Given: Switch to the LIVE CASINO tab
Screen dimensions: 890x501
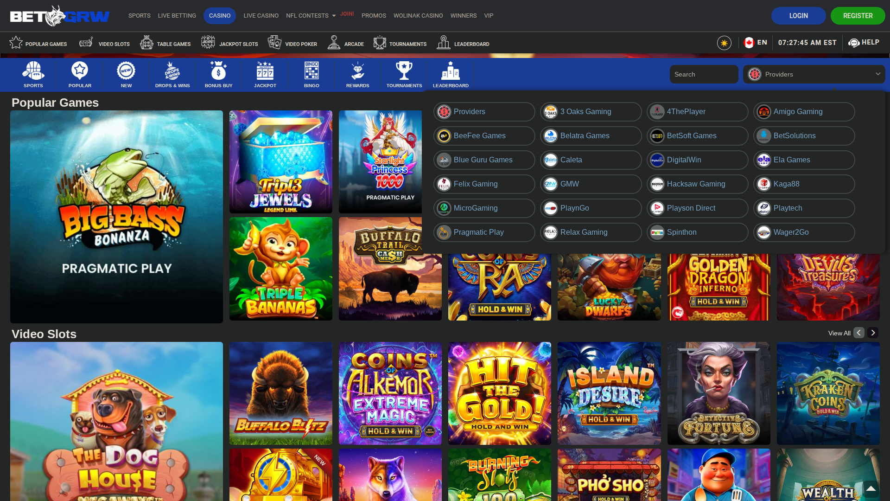Looking at the screenshot, I should coord(261,15).
